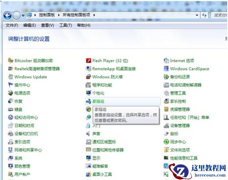Open the 恢复 link
Image resolution: width=228 pixels, height=180 pixels.
click(x=18, y=101)
